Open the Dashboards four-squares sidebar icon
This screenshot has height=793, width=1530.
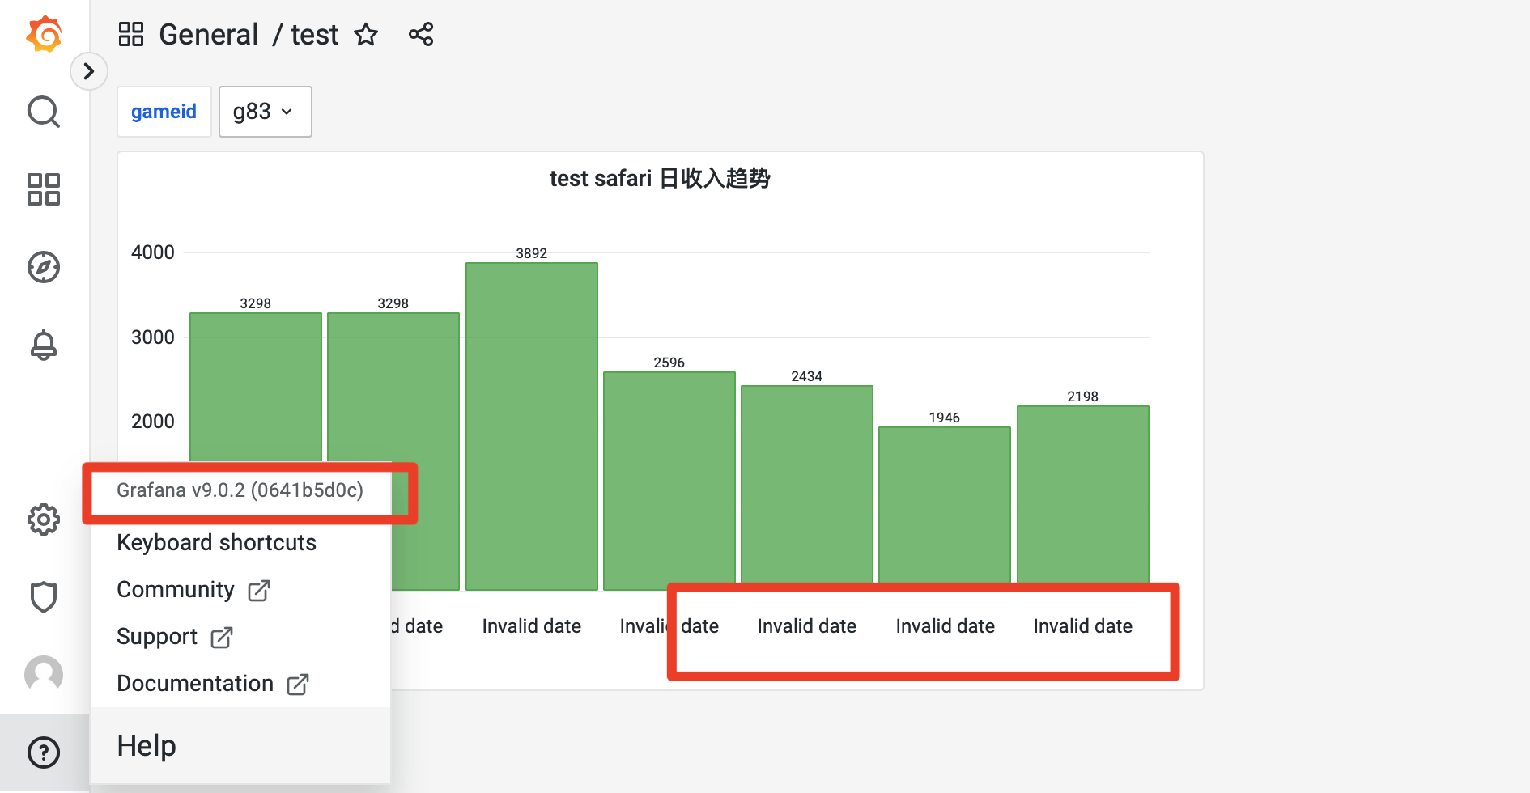44,189
